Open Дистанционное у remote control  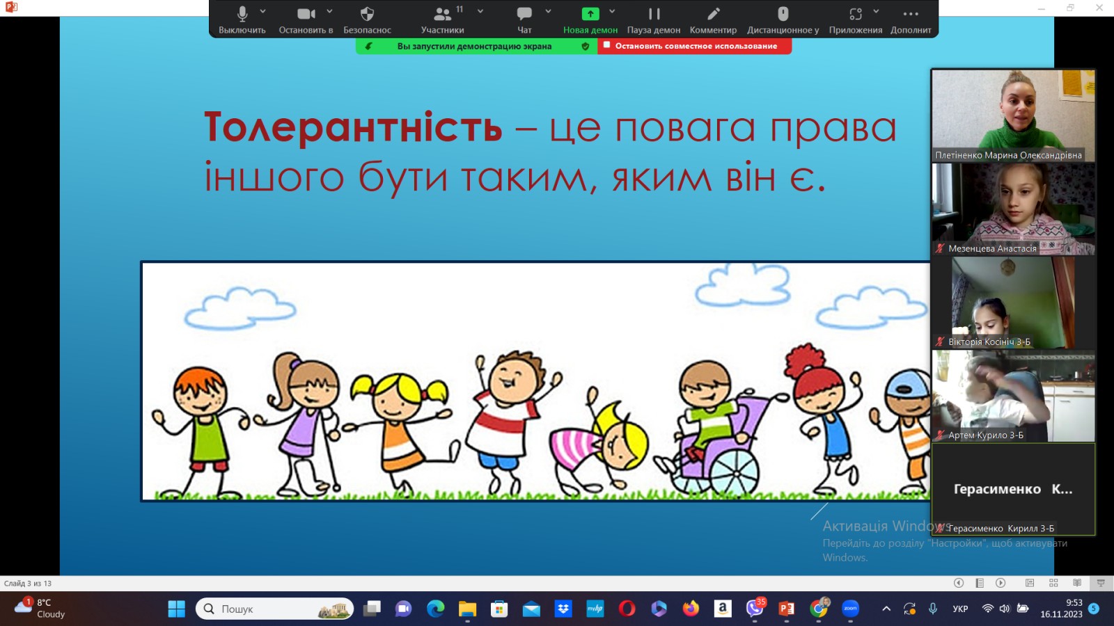click(783, 19)
